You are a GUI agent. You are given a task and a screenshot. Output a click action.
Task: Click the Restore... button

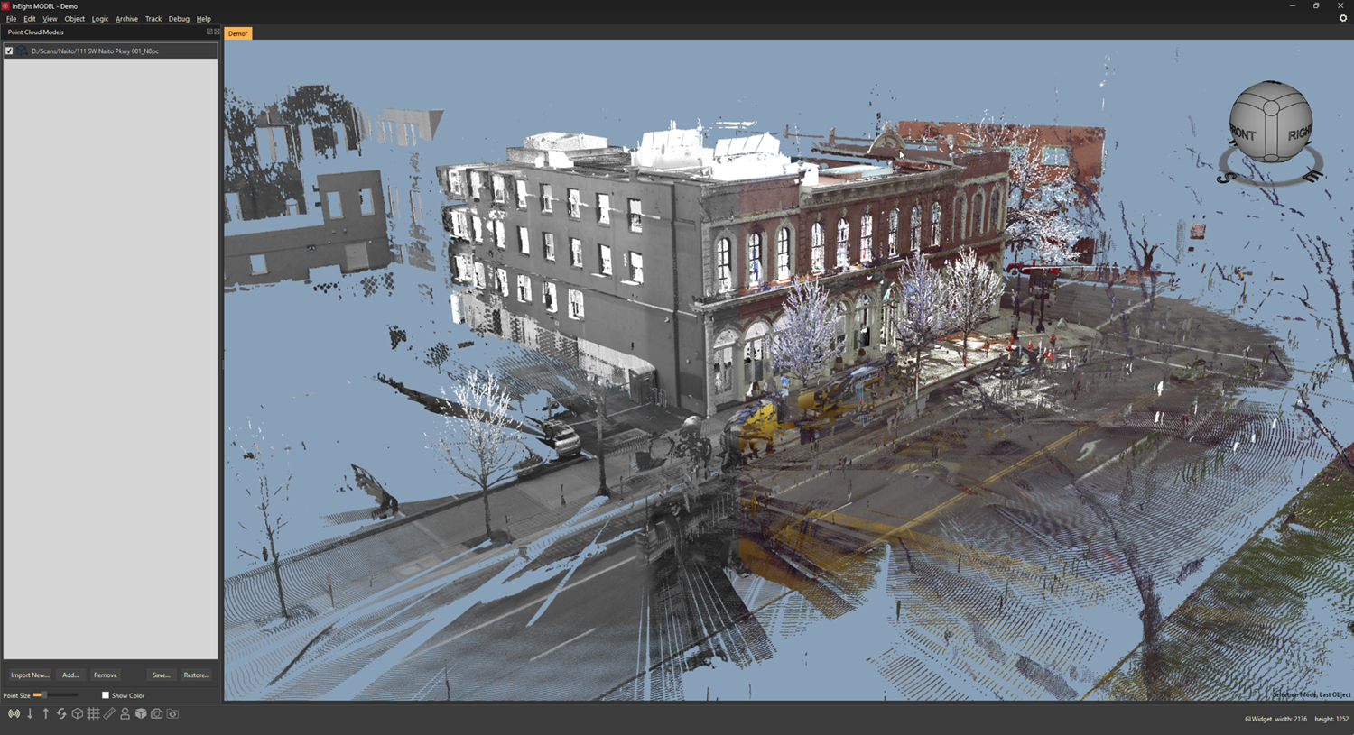tap(196, 675)
